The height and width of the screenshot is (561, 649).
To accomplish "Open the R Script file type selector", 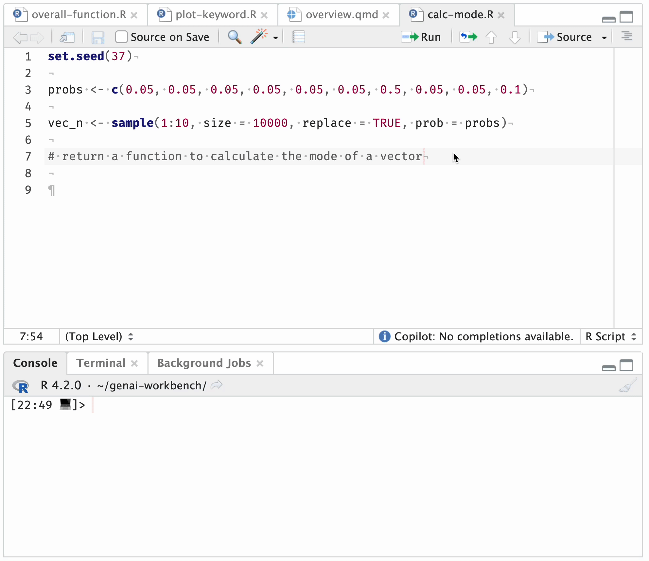I will (x=610, y=336).
